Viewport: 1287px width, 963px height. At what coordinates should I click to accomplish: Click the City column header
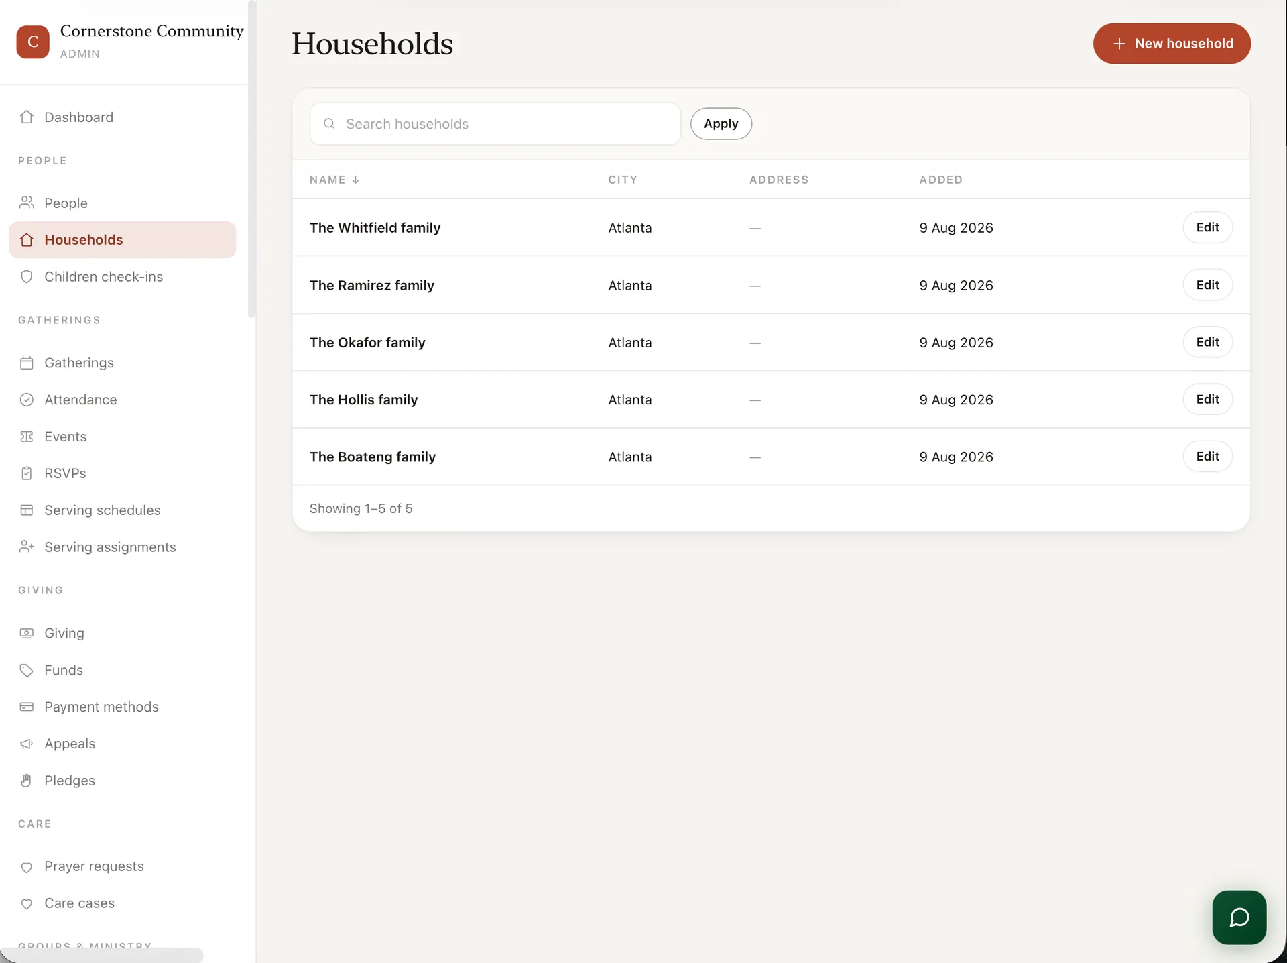tap(623, 180)
